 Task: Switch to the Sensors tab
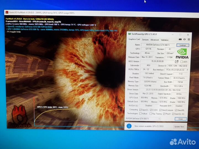pyautogui.click(x=145, y=40)
